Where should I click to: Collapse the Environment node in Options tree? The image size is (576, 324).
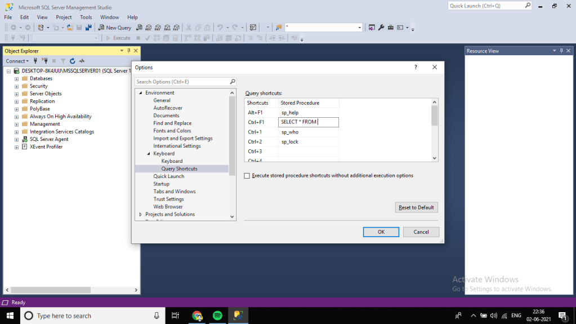pos(141,93)
